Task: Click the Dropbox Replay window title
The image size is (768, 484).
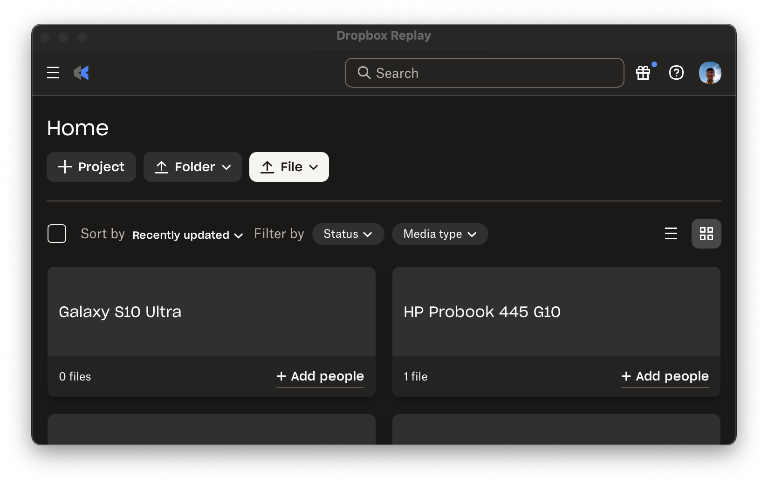Action: tap(384, 35)
